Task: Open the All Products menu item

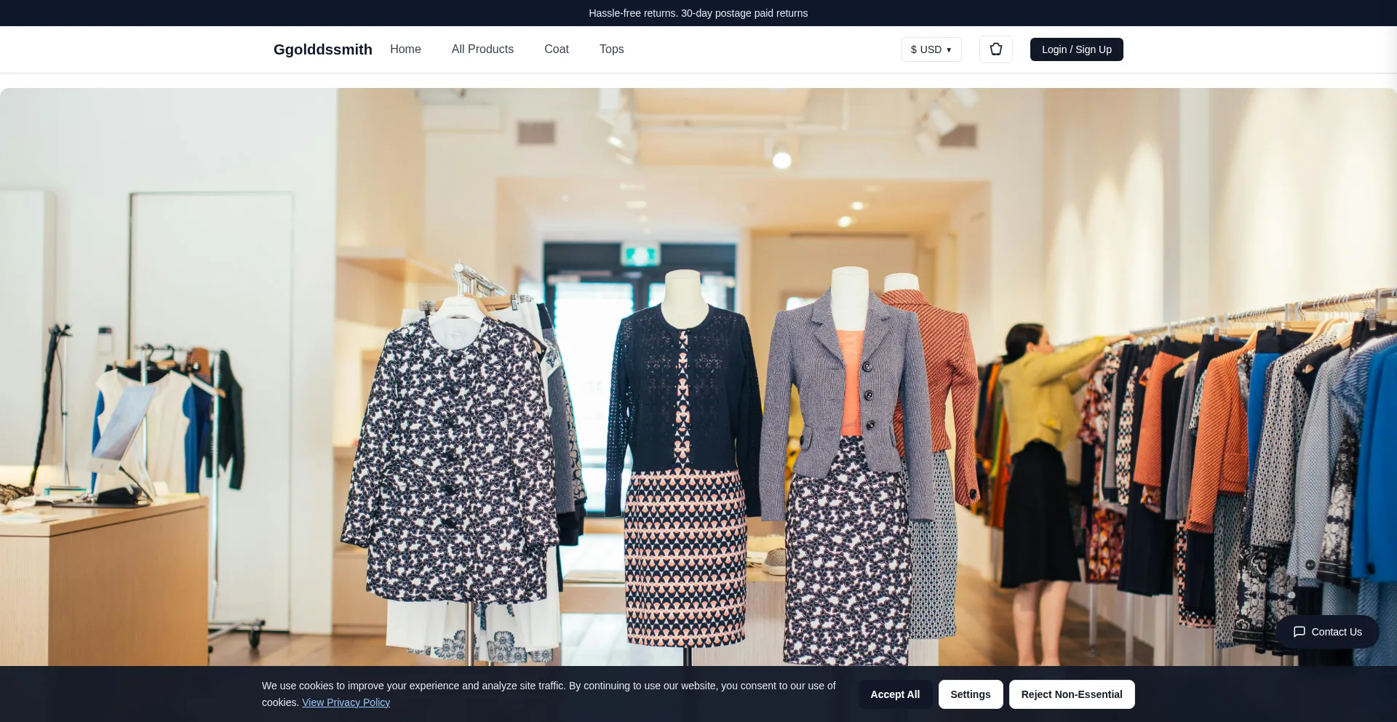Action: click(482, 49)
